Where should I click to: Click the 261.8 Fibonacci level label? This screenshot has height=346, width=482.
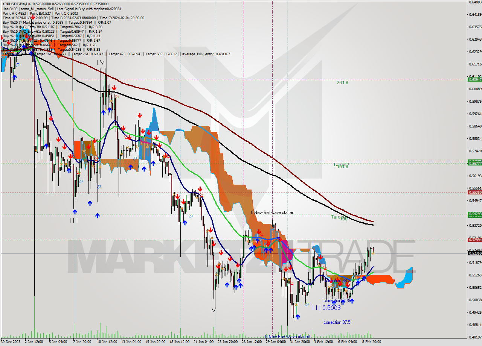coord(342,82)
